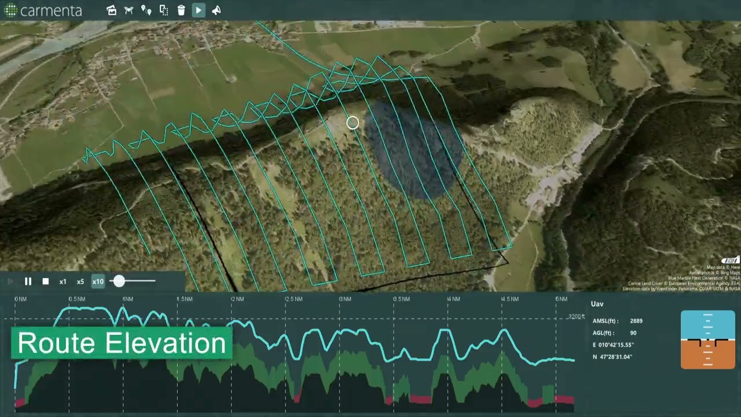The height and width of the screenshot is (417, 741).
Task: Click the blue shaded circle on map
Action: tap(414, 151)
